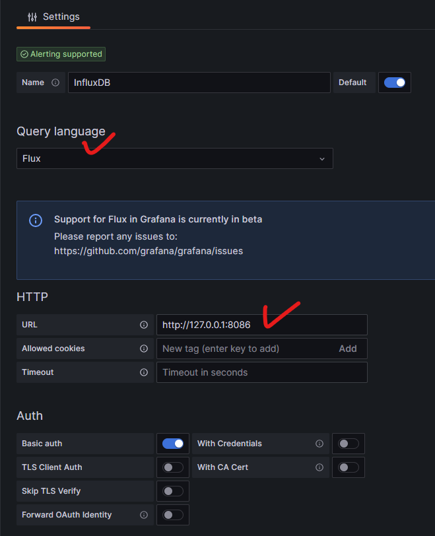Click the With CA Cert info icon

[x=319, y=467]
